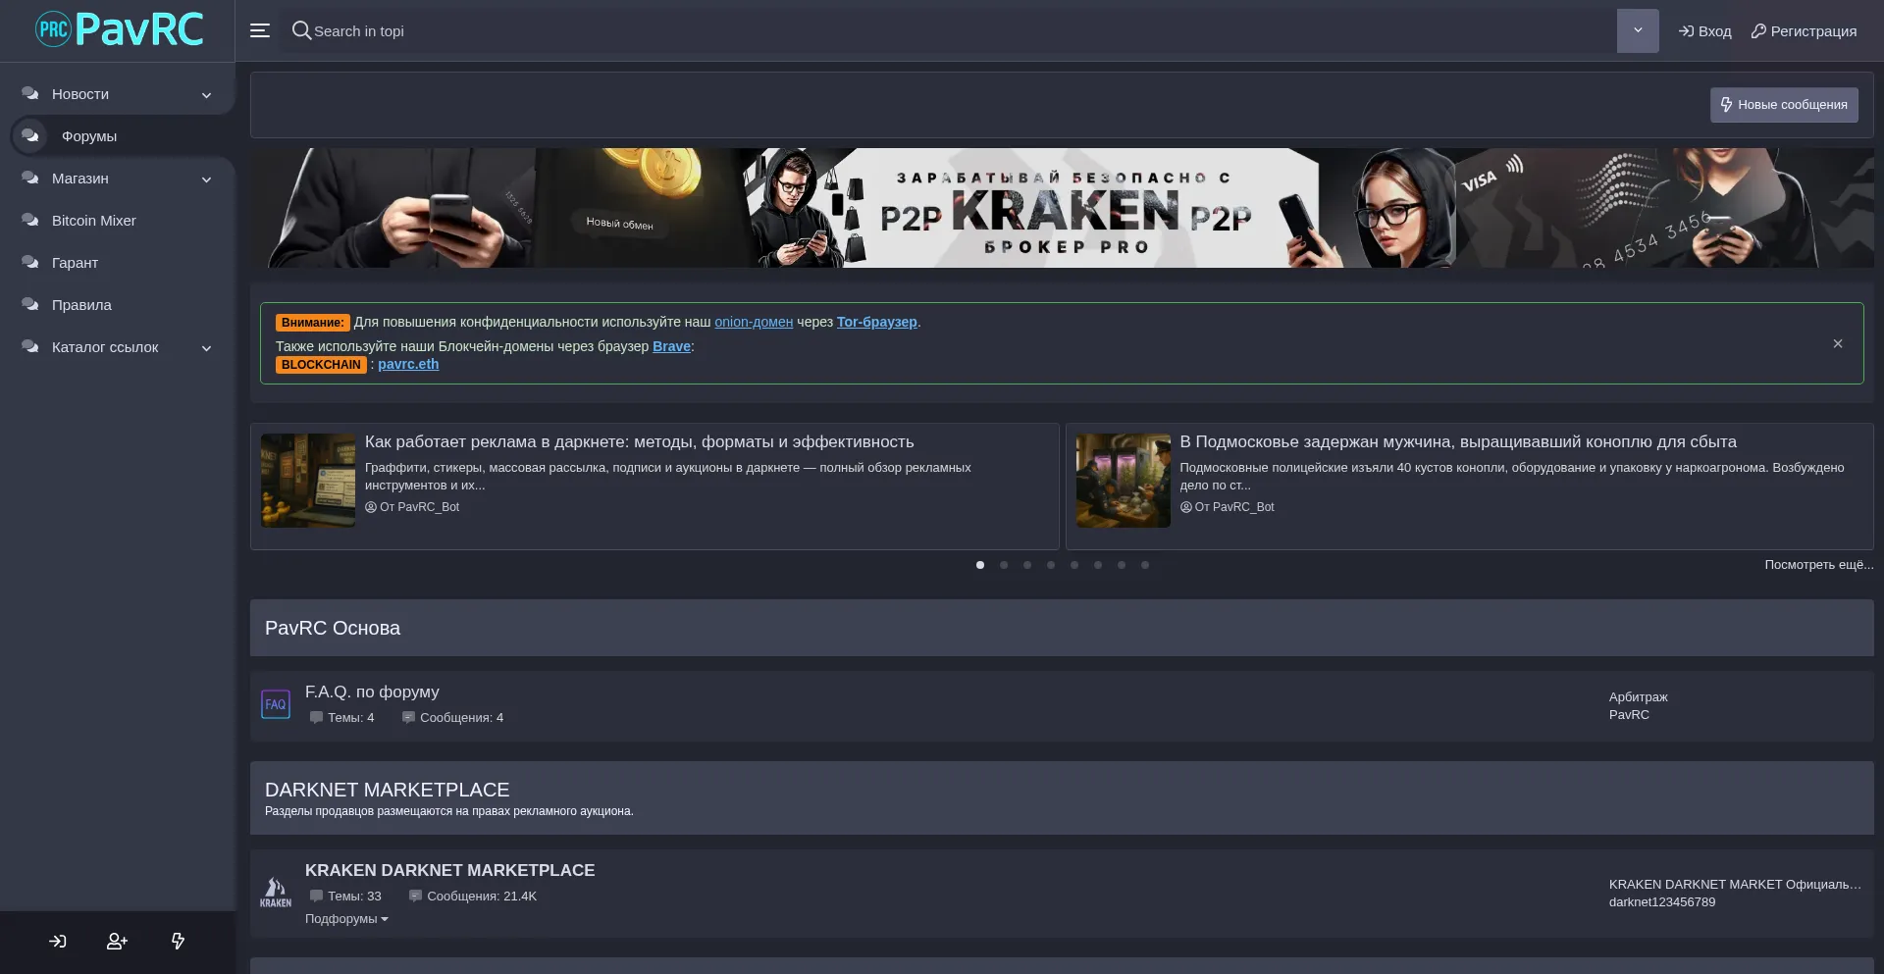Follow the Tor-браузер link
1884x974 pixels.
pos(877,322)
